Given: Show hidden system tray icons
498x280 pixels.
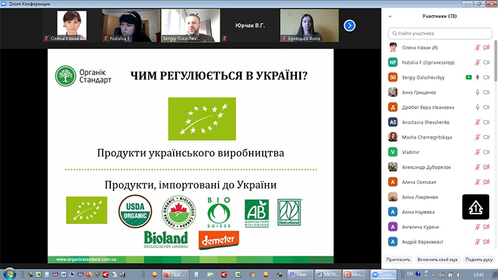Looking at the screenshot, I should [432, 274].
